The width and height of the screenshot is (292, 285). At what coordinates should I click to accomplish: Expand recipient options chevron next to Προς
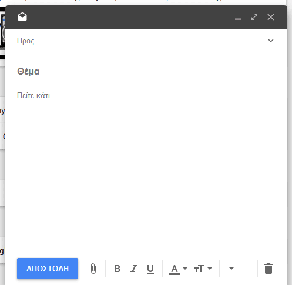pos(271,41)
